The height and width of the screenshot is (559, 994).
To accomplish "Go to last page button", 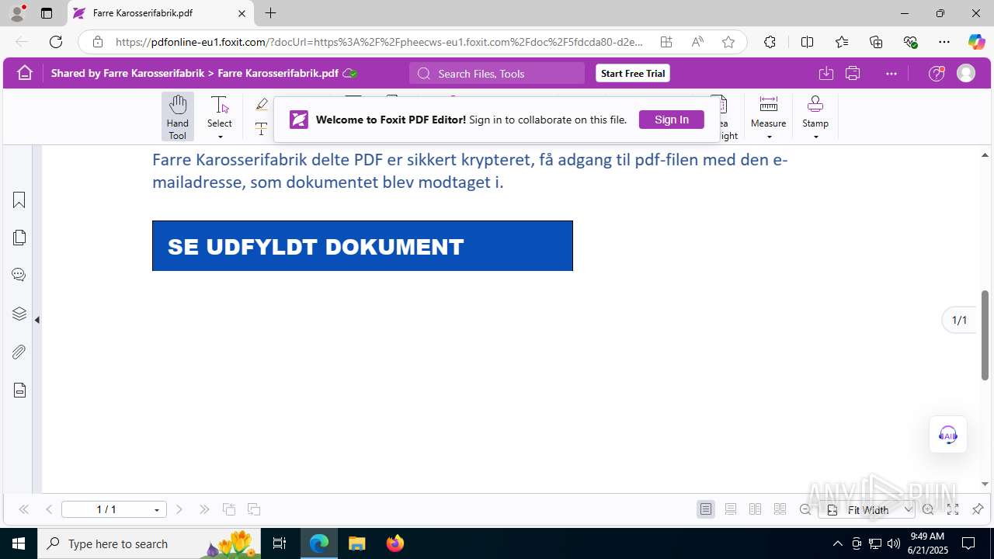I will (x=204, y=509).
